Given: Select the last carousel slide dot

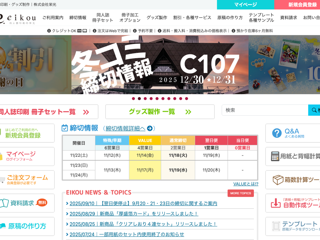Looking at the screenshot, I should point(186,99).
